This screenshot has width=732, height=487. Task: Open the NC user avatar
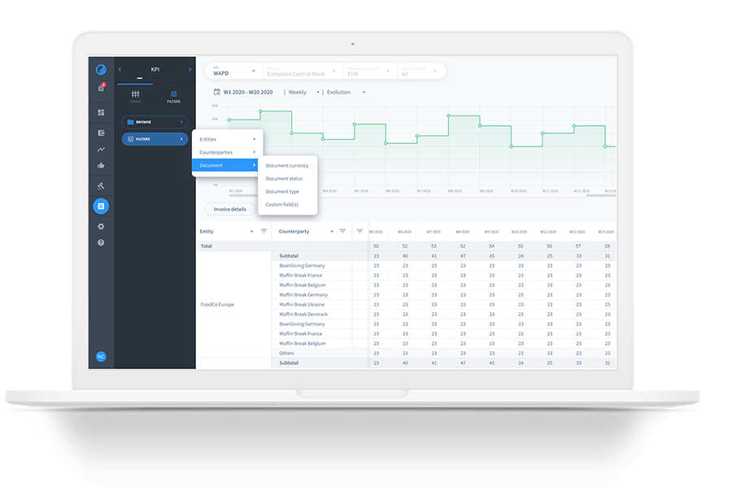[x=101, y=356]
